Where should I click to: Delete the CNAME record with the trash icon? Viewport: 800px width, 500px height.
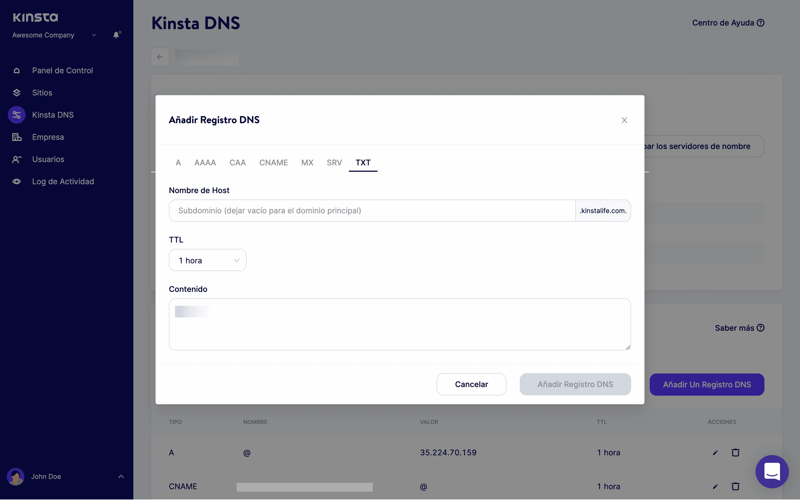pos(736,486)
